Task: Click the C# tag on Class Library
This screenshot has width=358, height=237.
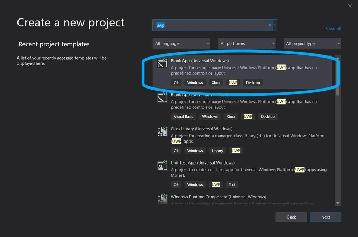Action: click(176, 151)
